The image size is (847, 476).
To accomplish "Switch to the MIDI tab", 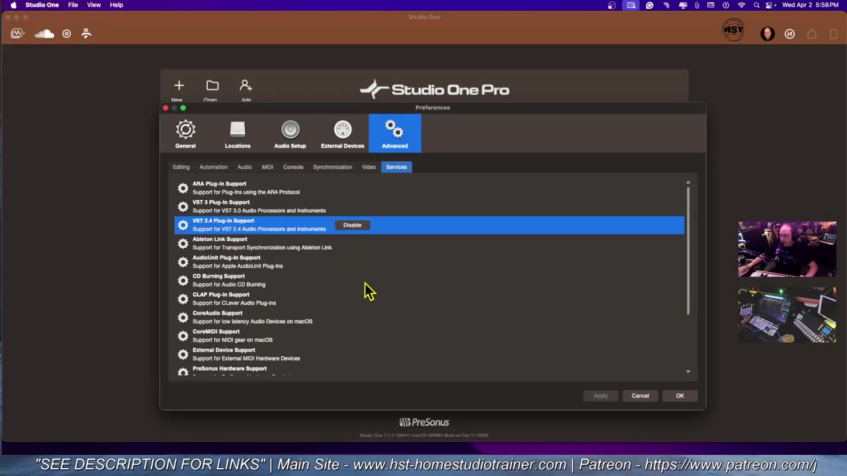I will click(x=267, y=167).
